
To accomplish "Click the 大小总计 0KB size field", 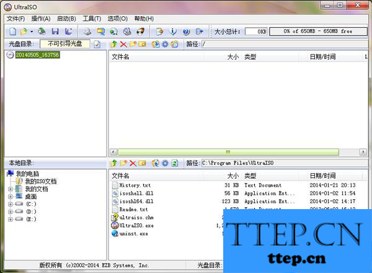I will (x=256, y=32).
